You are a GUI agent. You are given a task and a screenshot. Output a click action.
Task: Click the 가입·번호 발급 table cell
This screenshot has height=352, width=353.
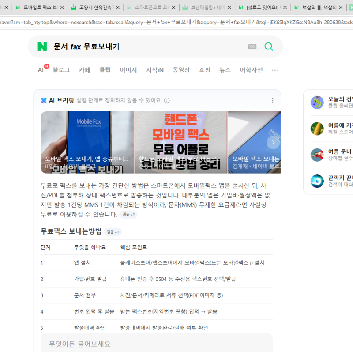pyautogui.click(x=90, y=279)
